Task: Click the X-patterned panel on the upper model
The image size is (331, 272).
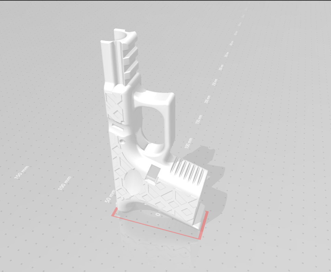Action: point(116,106)
